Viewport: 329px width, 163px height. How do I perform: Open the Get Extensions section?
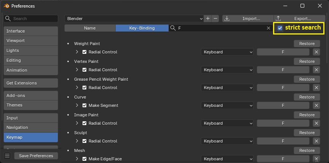31,83
